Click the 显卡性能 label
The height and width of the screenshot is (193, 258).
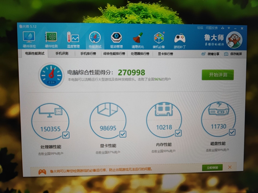click(108, 146)
